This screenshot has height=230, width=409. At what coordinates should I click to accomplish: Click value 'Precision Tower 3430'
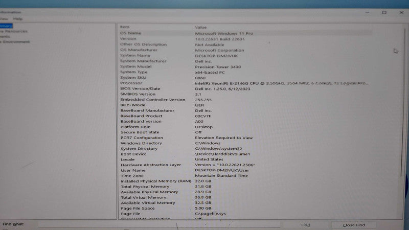218,67
